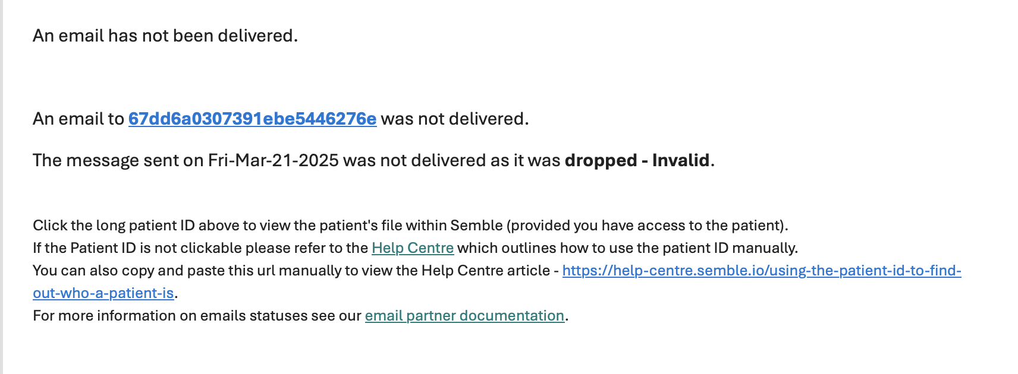Open the Help Centre link
The height and width of the screenshot is (374, 1018).
click(412, 248)
